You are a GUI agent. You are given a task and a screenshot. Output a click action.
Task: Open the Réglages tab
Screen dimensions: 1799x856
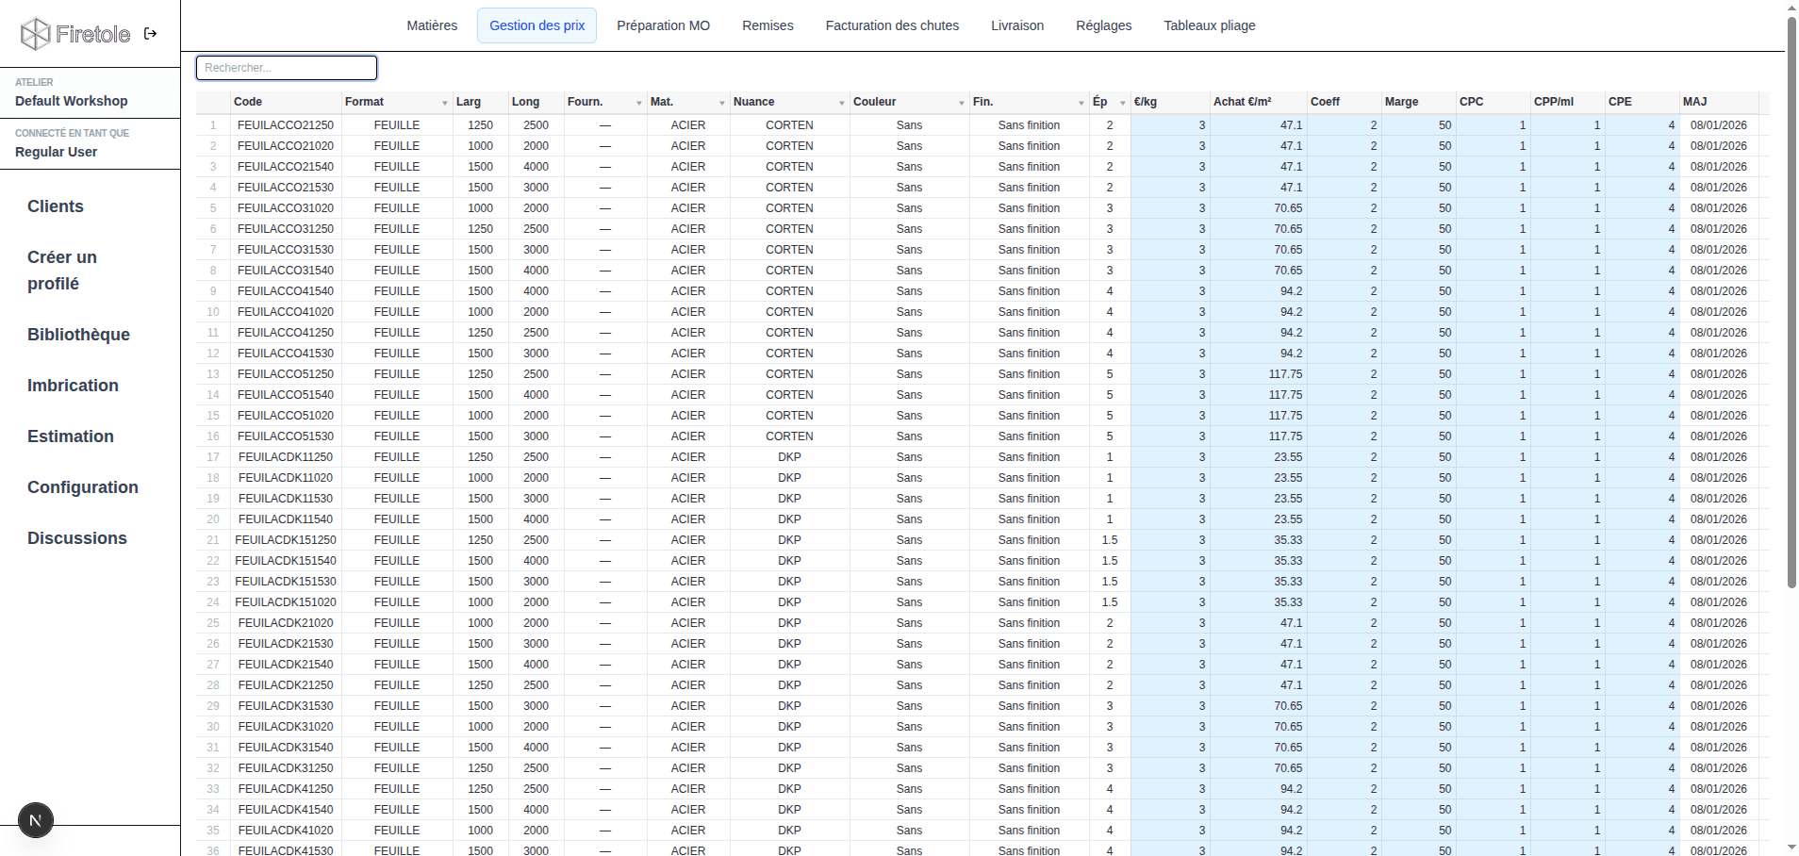tap(1104, 25)
